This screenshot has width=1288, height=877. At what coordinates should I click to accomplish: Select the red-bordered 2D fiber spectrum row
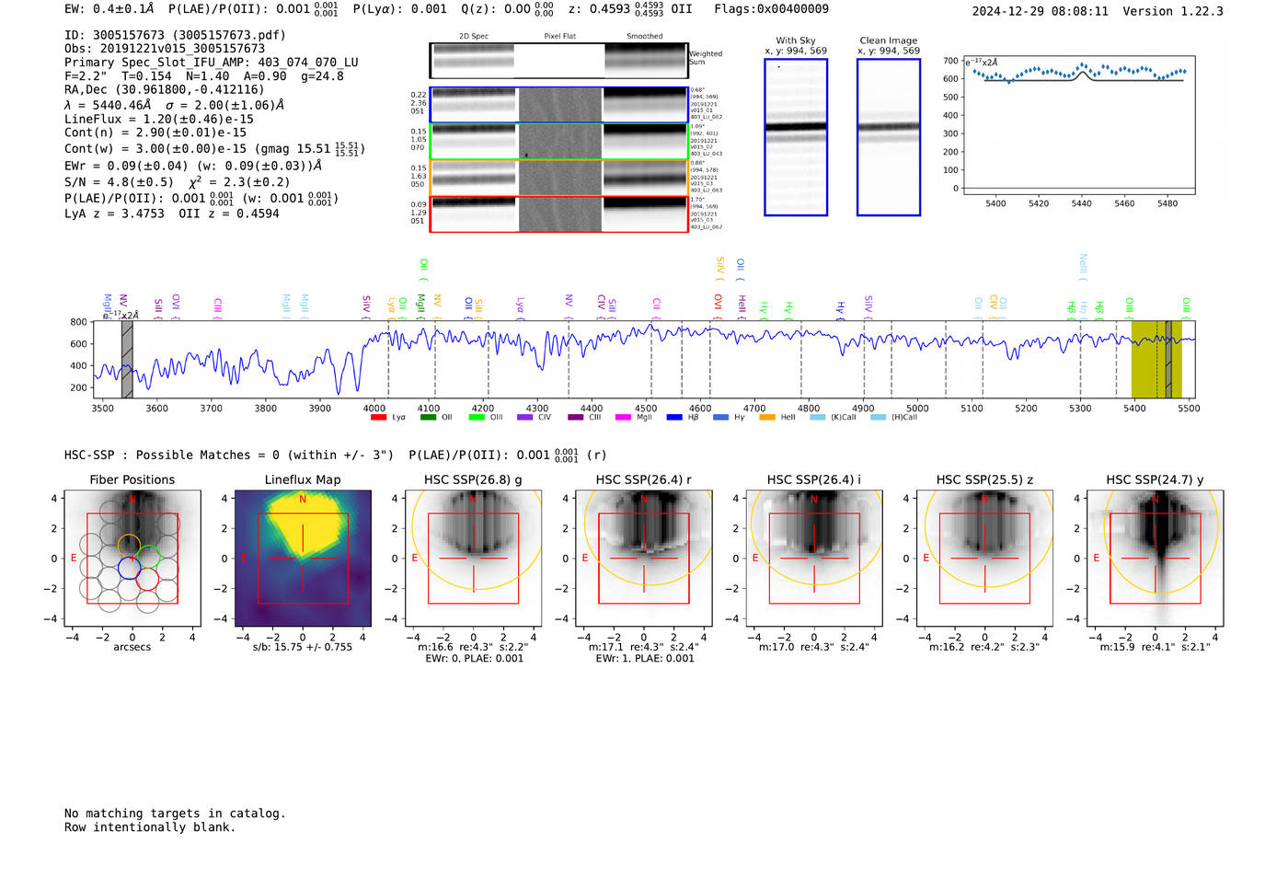pos(558,213)
